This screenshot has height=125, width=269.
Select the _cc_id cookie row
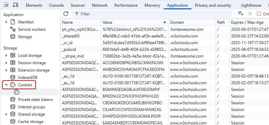point(165,43)
